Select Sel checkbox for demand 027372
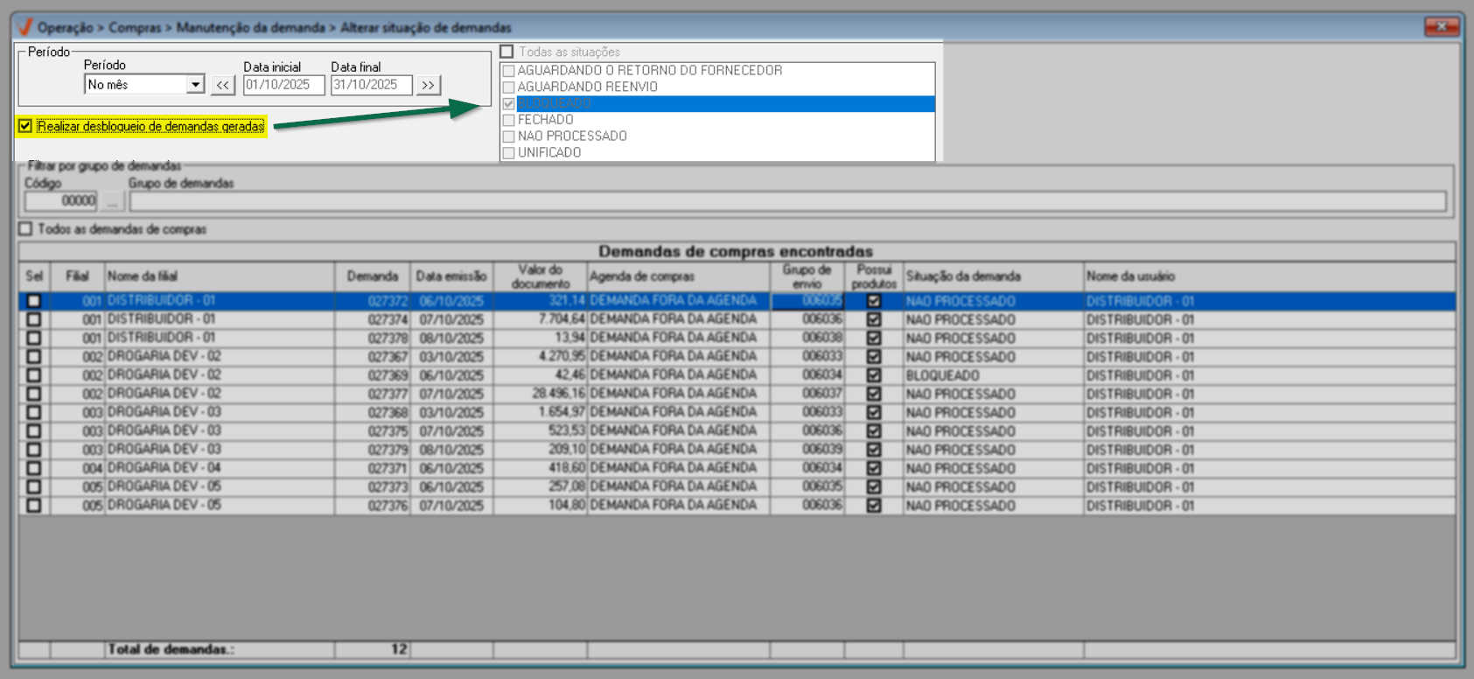Image resolution: width=1474 pixels, height=679 pixels. (x=34, y=301)
